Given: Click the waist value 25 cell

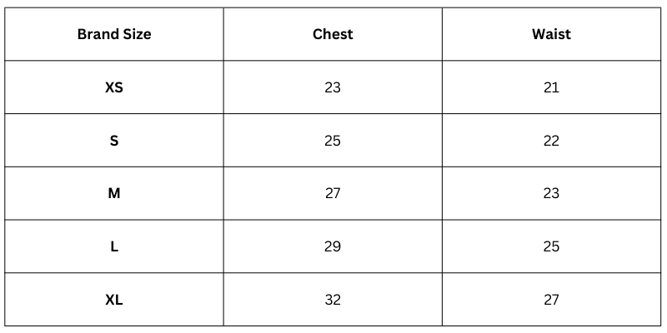Looking at the screenshot, I should pos(551,246).
